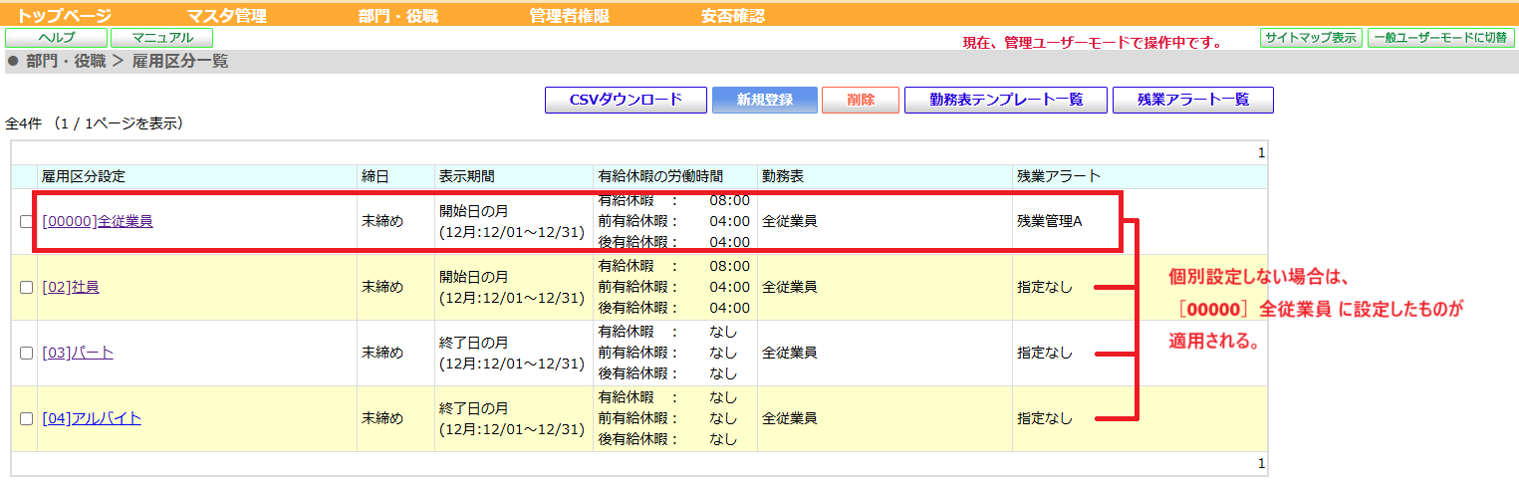
Task: Check the [03]パート row checkbox
Action: pyautogui.click(x=26, y=354)
